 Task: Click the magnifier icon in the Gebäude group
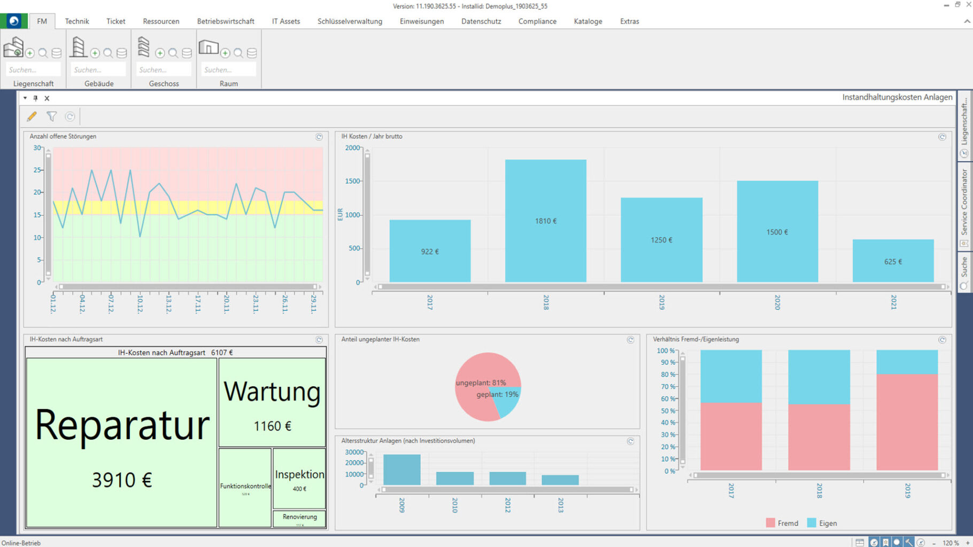[108, 53]
